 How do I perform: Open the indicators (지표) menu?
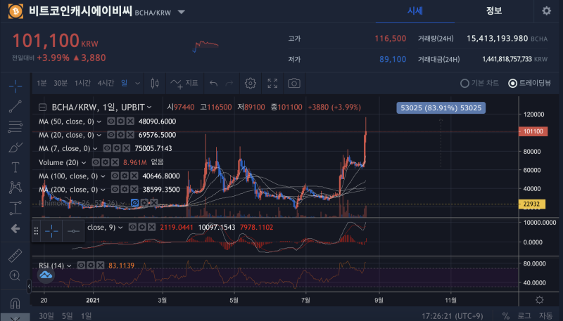point(184,83)
